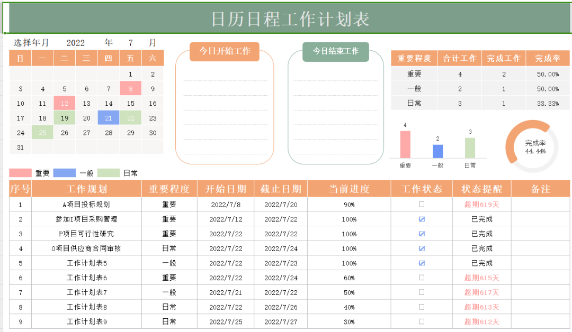Select the year cell 2022

[76, 43]
